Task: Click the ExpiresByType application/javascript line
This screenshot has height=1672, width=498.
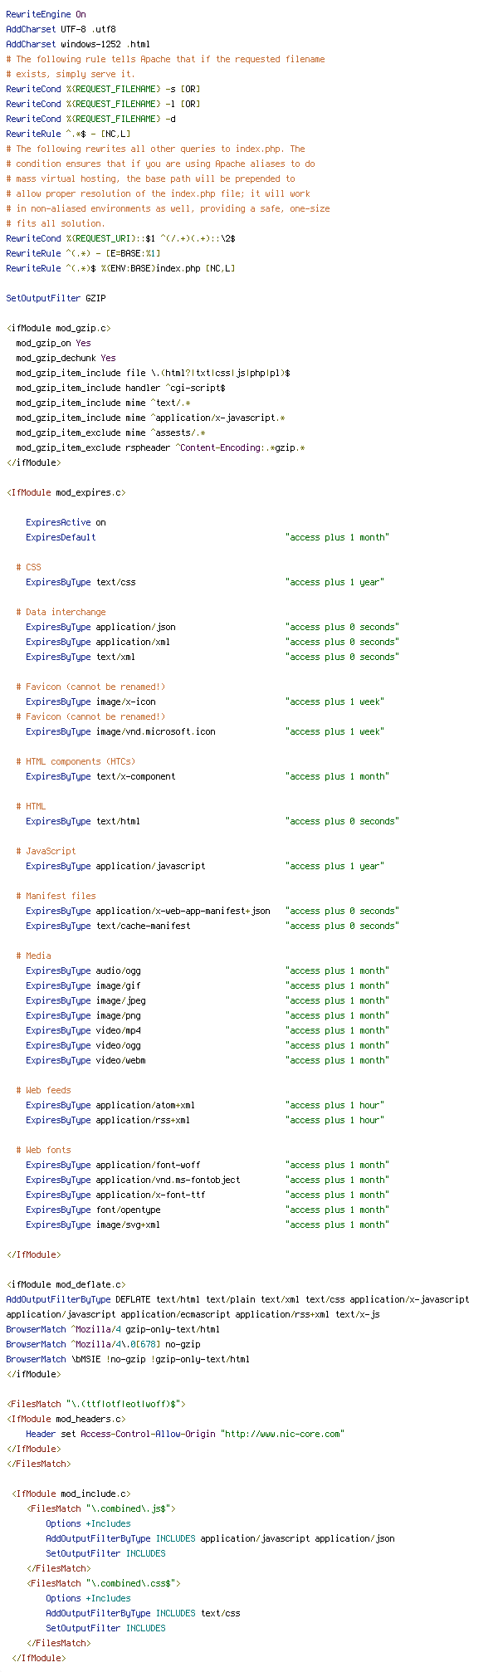Action: click(x=204, y=866)
